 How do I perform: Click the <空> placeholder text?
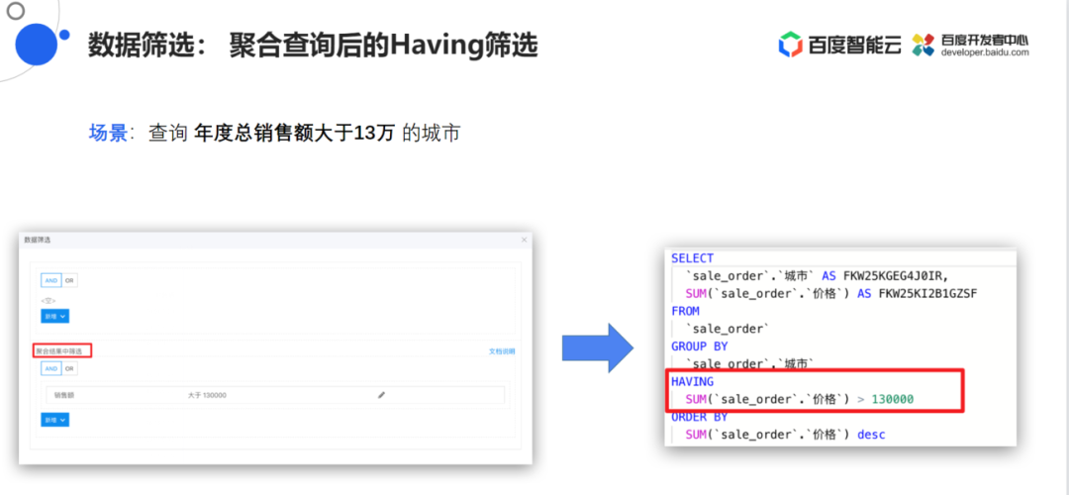(x=49, y=301)
